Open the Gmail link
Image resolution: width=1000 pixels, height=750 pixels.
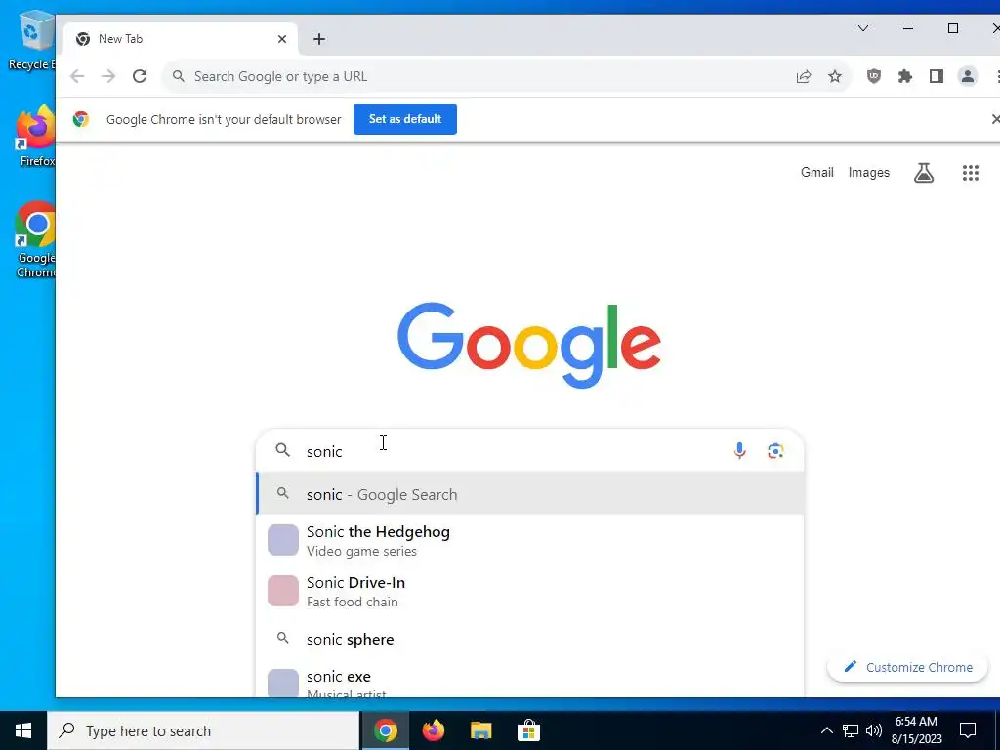(817, 172)
